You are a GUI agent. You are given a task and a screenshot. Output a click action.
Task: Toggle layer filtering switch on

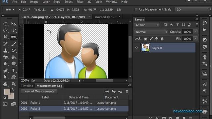click(x=197, y=25)
